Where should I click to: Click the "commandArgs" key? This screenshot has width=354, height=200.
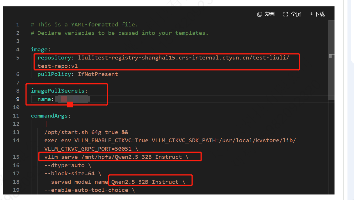click(x=49, y=116)
